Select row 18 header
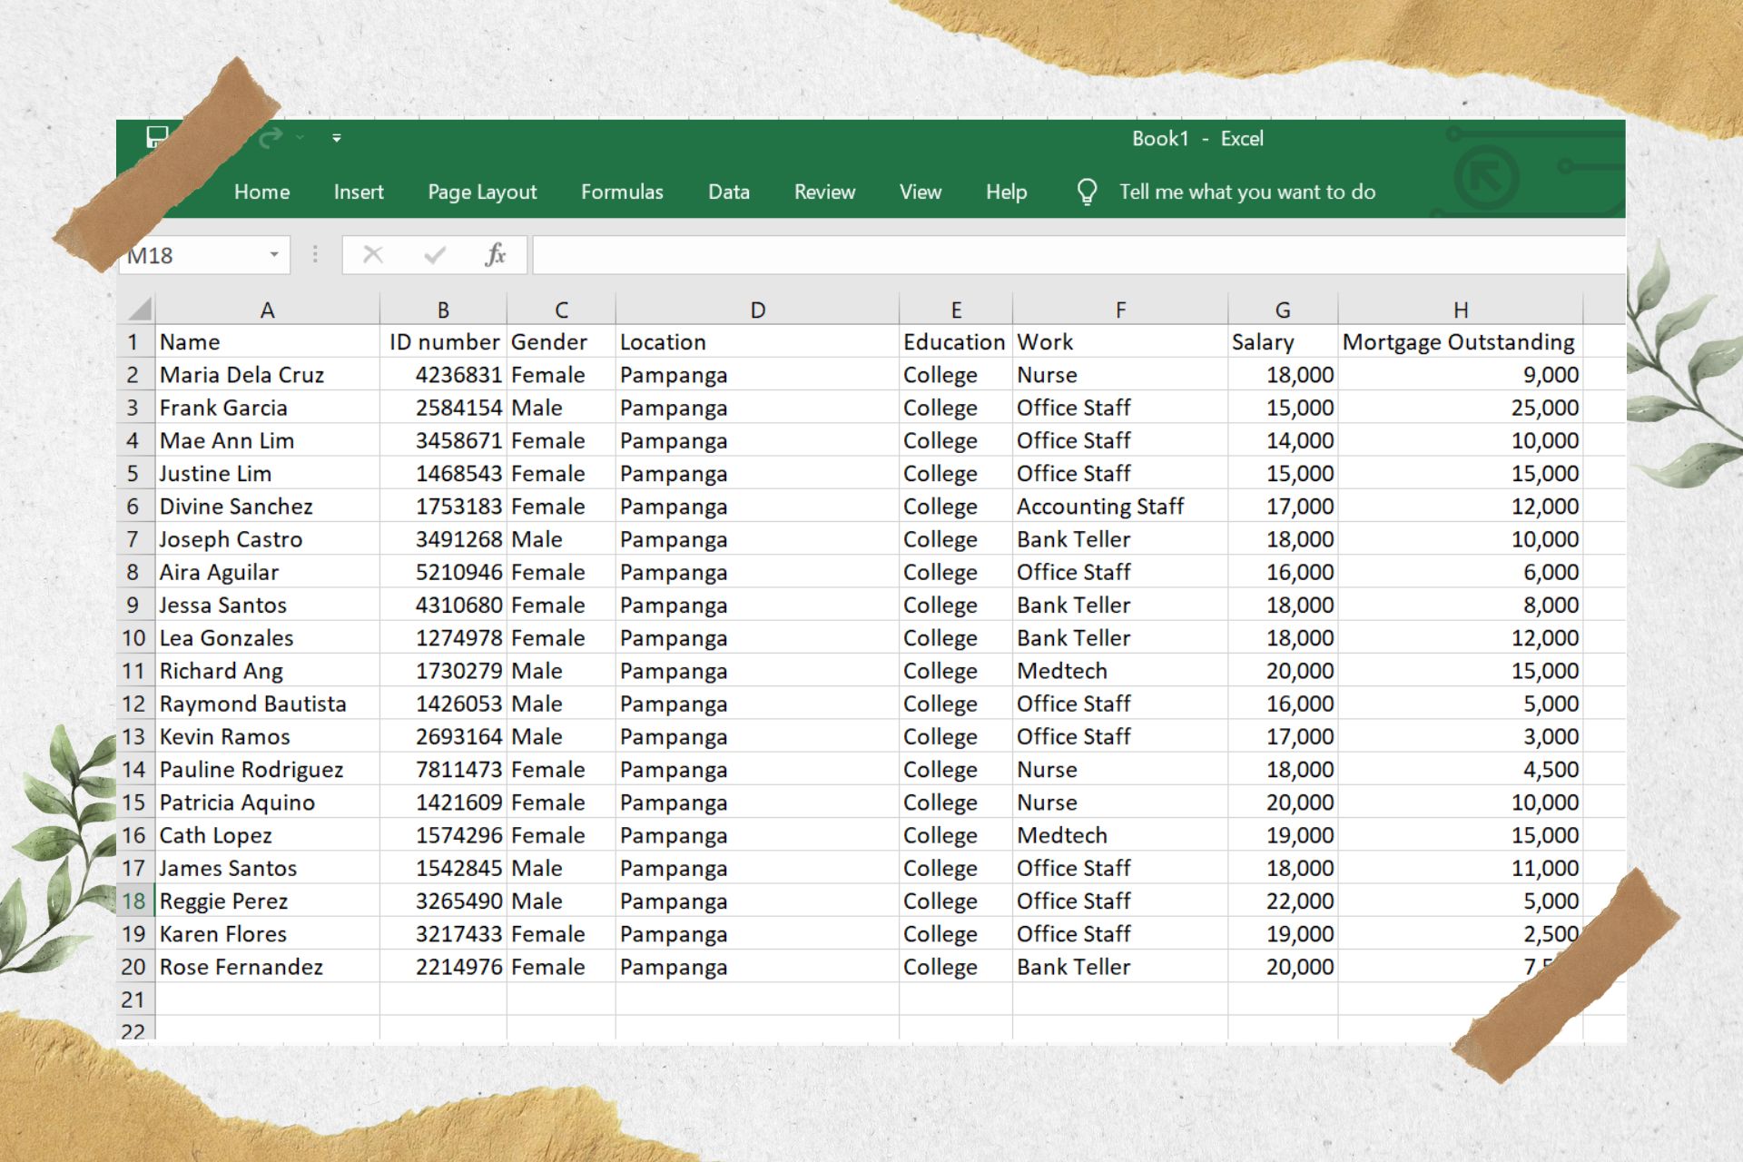 coord(133,901)
